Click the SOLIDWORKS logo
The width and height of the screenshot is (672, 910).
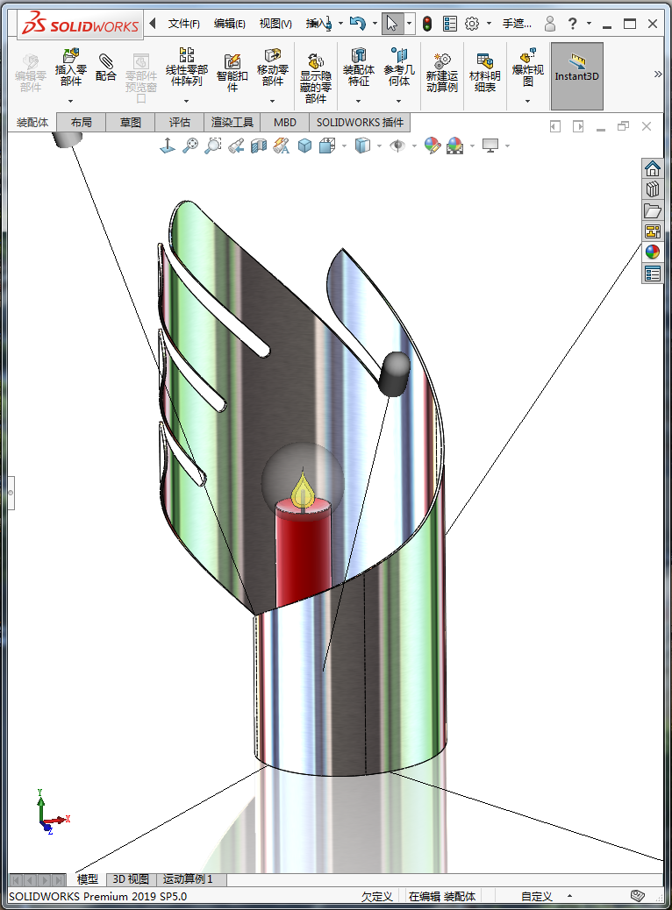pyautogui.click(x=80, y=25)
